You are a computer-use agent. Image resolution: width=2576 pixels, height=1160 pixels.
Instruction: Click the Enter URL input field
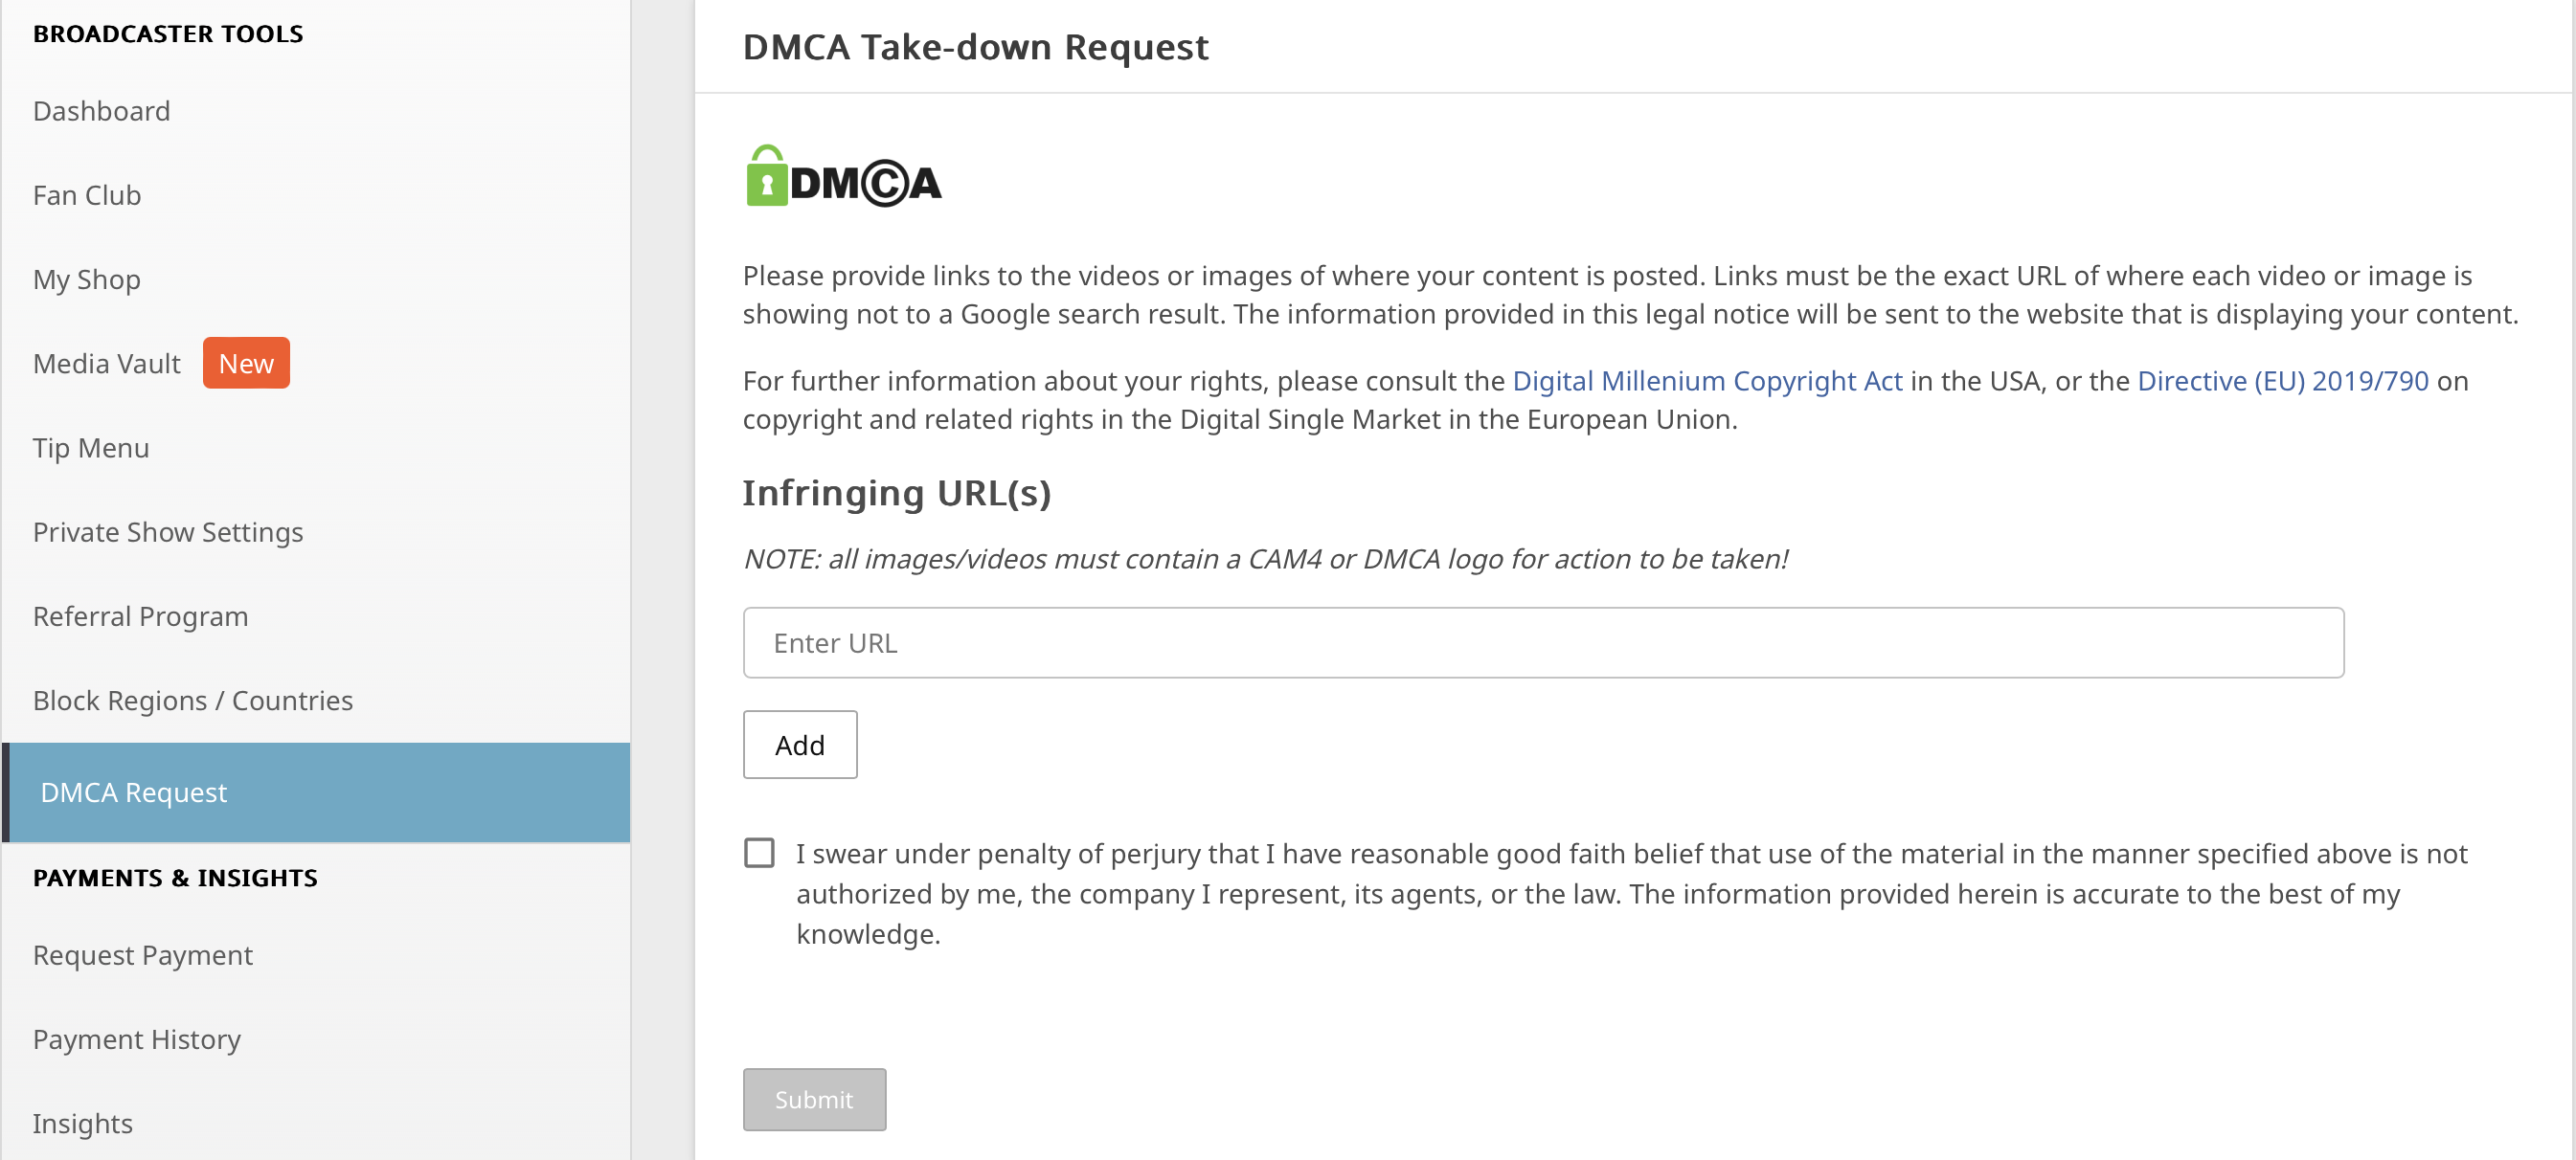pyautogui.click(x=1542, y=642)
